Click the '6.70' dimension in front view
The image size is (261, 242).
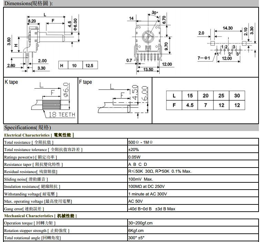click(x=164, y=20)
